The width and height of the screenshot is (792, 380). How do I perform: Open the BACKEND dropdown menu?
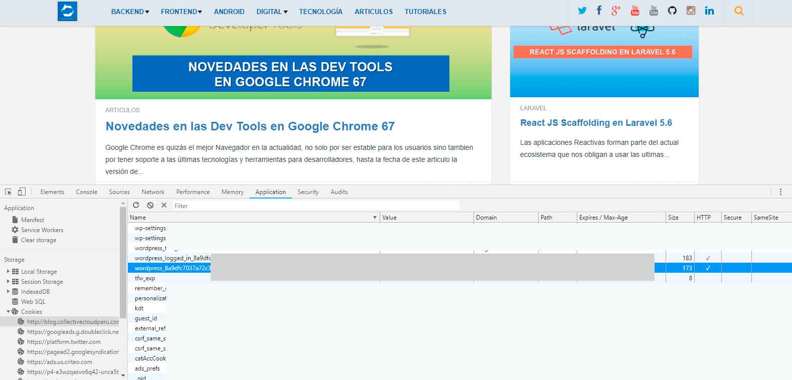(130, 12)
